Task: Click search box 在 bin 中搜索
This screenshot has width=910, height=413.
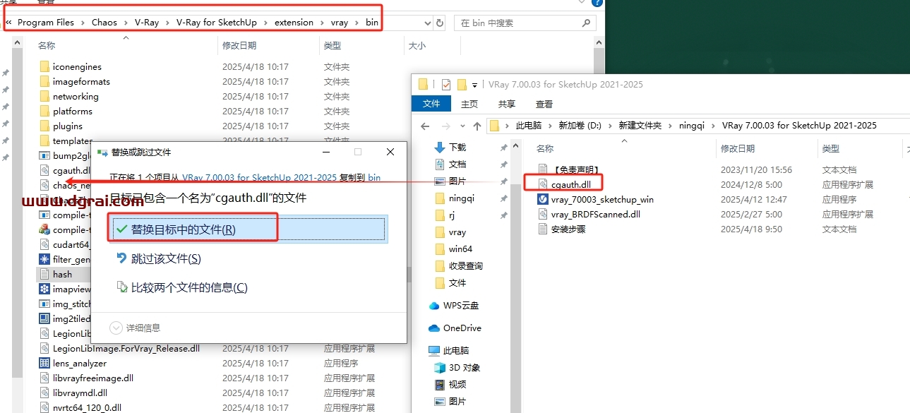Action: click(525, 23)
